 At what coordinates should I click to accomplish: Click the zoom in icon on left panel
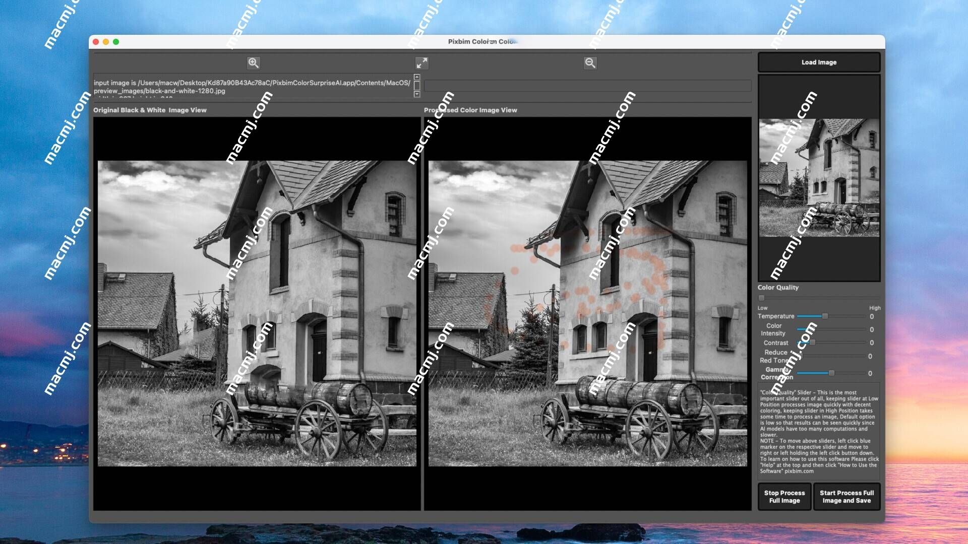[x=253, y=62]
